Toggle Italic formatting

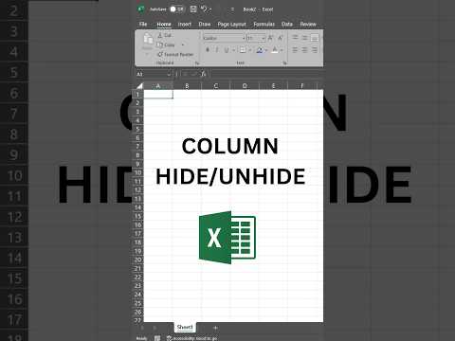tap(217, 50)
